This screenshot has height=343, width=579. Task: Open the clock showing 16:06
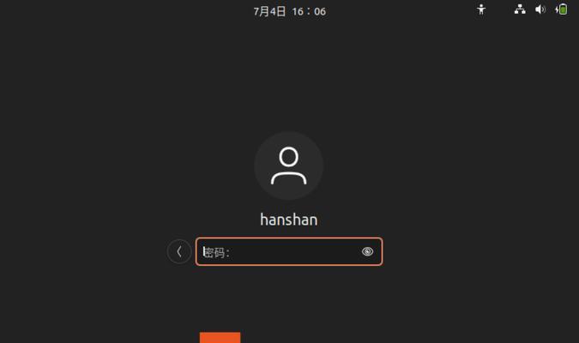pos(309,11)
